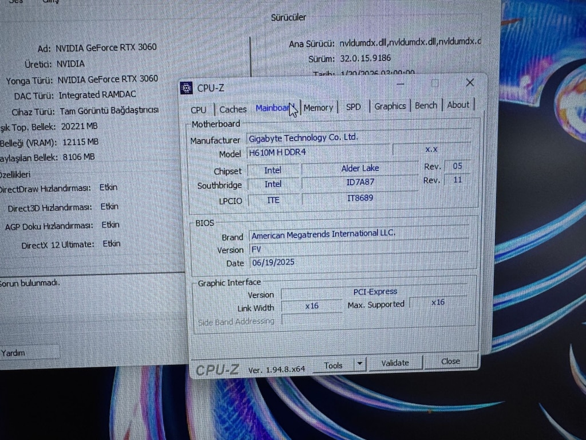Click the CPU-Z version text Ver. 1.94.8.x64

pyautogui.click(x=277, y=370)
